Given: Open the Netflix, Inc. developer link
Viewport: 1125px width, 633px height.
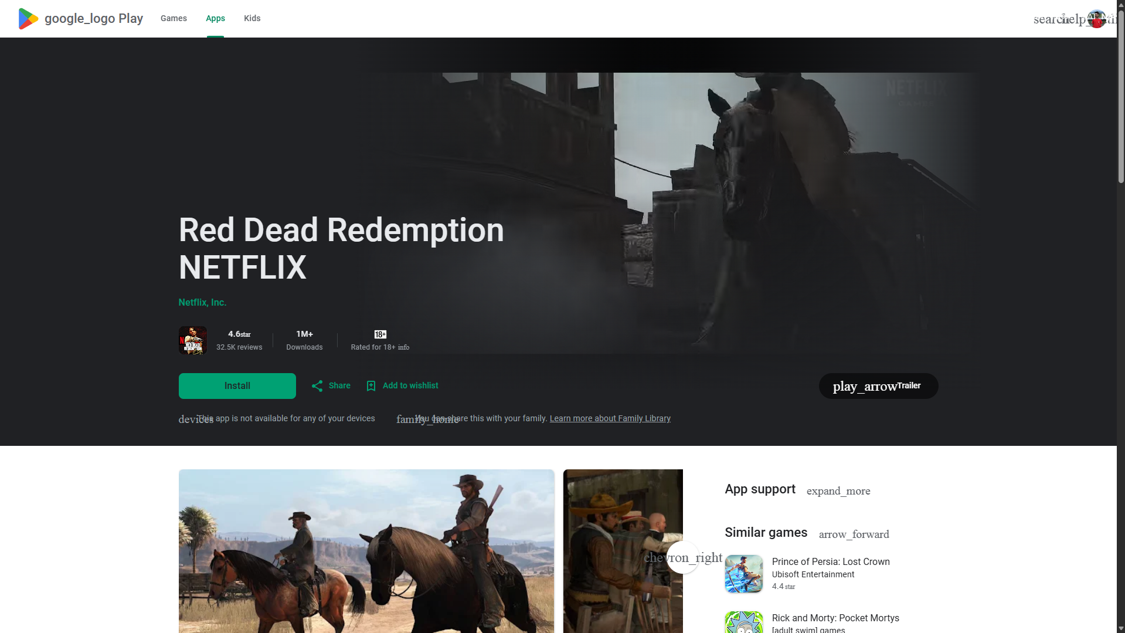Looking at the screenshot, I should 202,302.
